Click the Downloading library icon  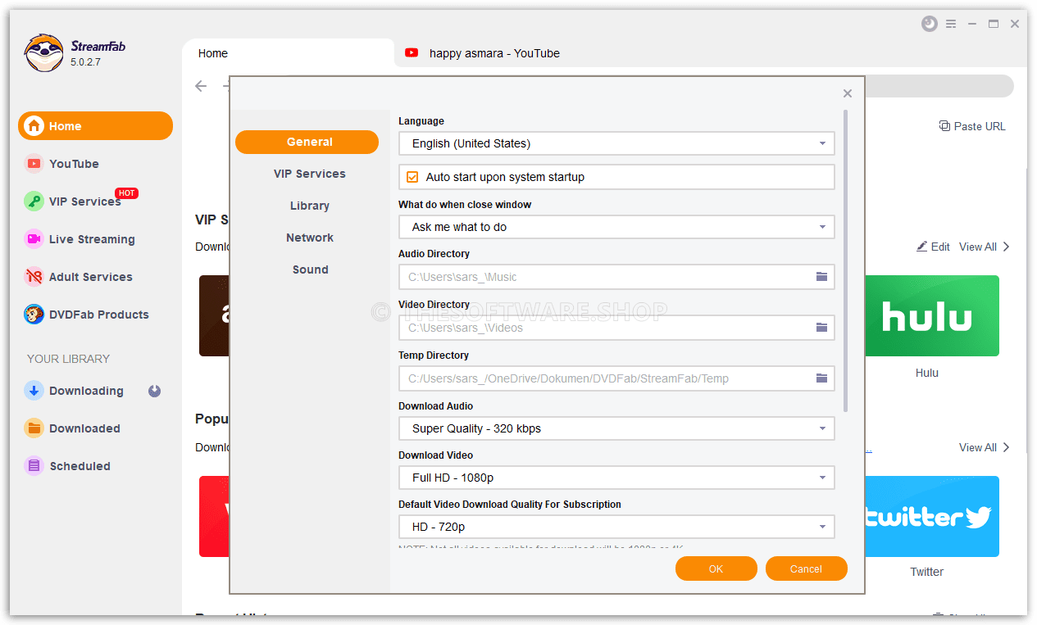(x=34, y=391)
